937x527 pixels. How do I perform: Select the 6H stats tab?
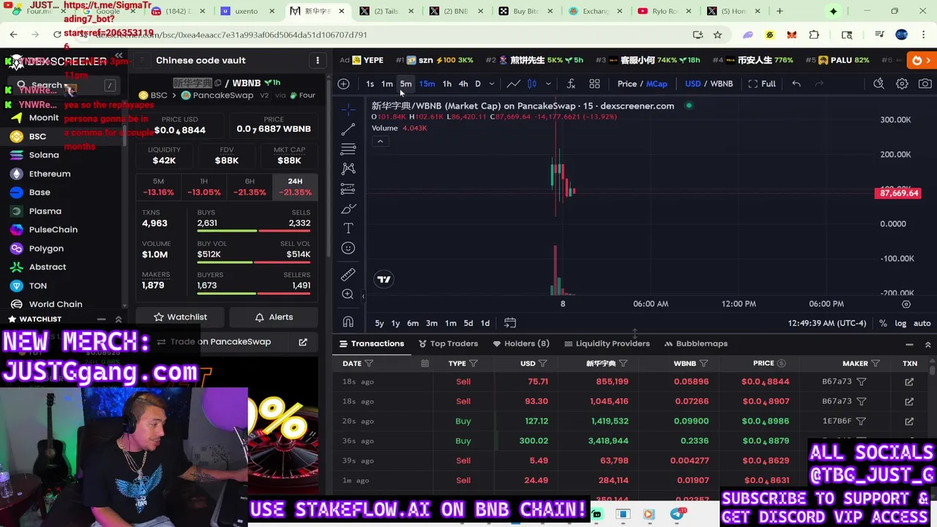coord(250,187)
